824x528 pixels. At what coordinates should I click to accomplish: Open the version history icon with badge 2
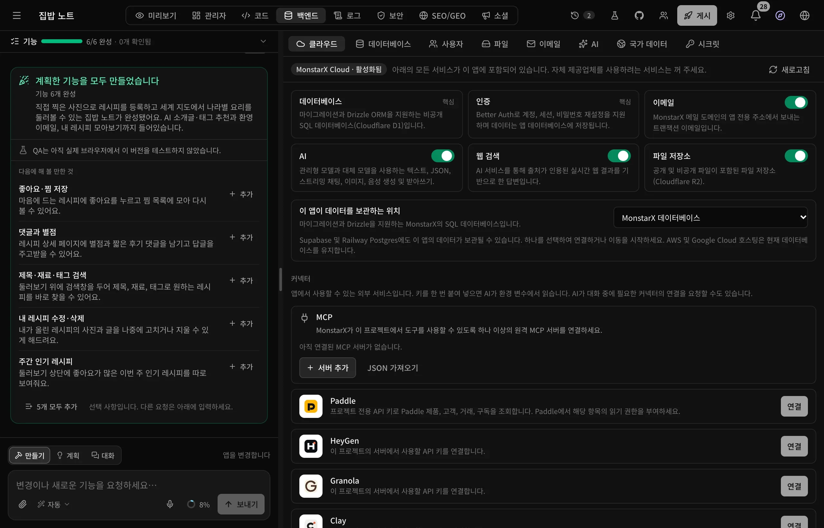pyautogui.click(x=582, y=15)
